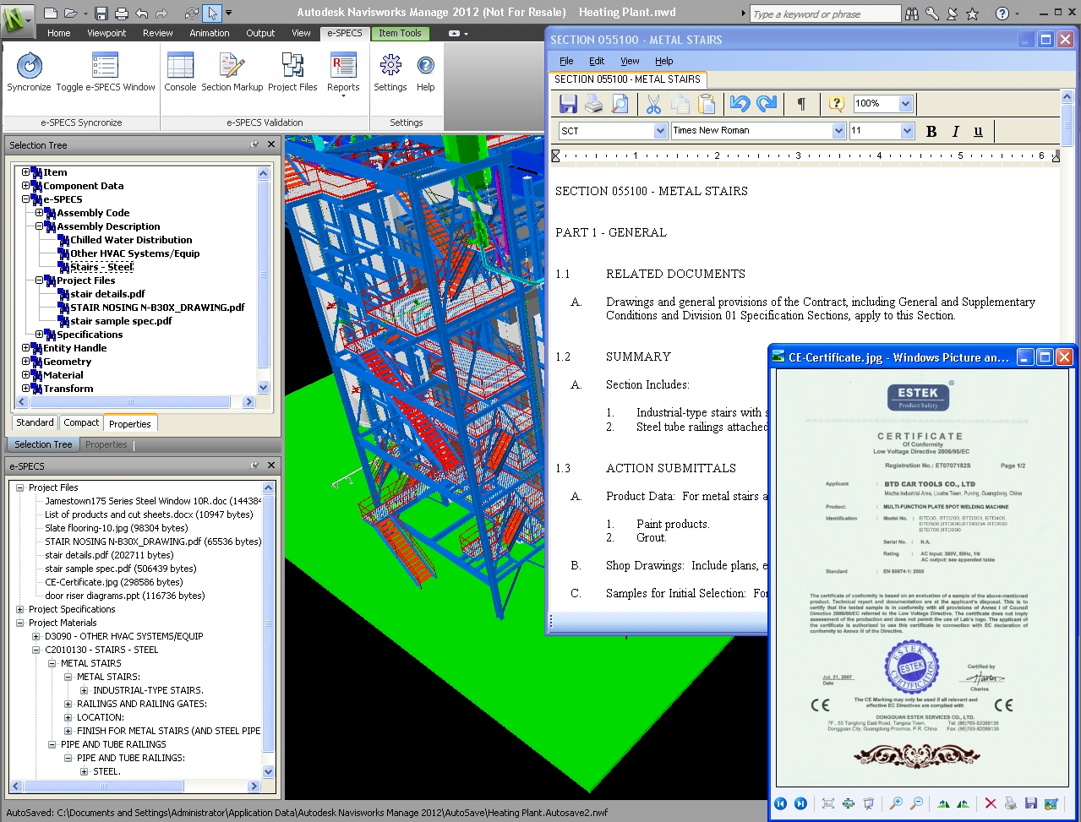Go to next image in picture viewer

coord(800,803)
